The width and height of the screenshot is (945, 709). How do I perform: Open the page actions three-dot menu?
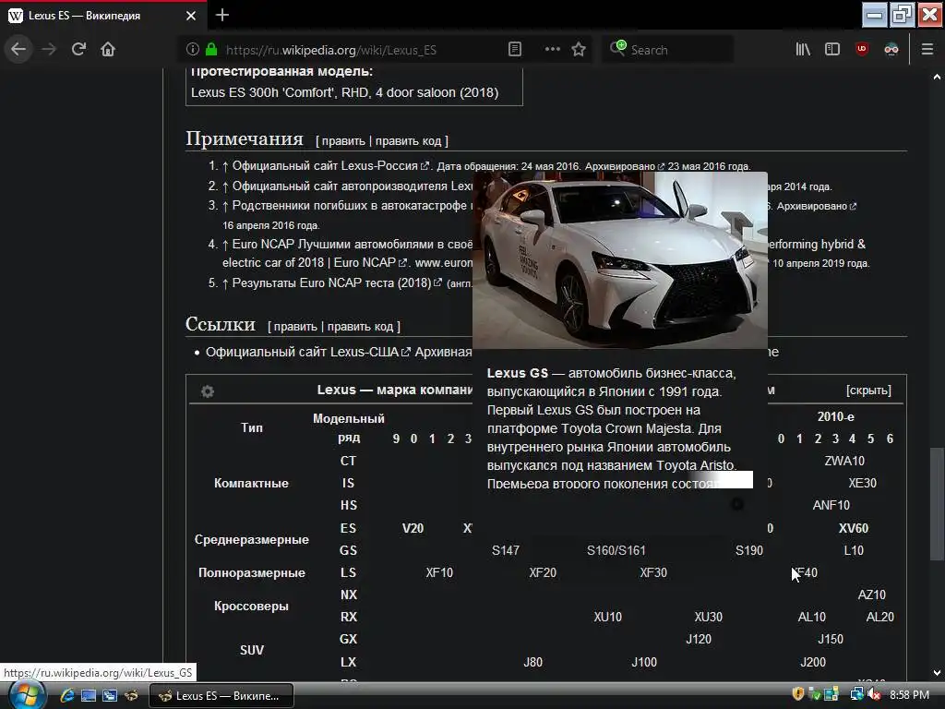[552, 50]
